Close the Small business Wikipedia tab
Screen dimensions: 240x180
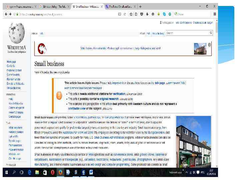click(101, 7)
